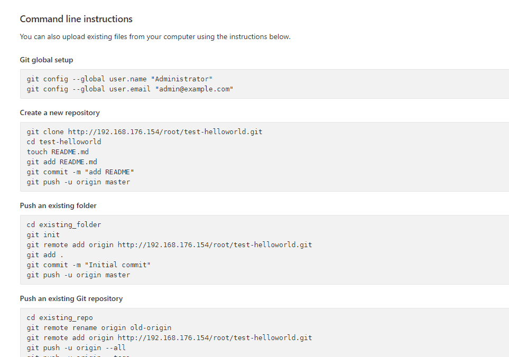Viewport: 509px width, 357px height.
Task: Click the "Git global setup" heading
Action: 47,60
